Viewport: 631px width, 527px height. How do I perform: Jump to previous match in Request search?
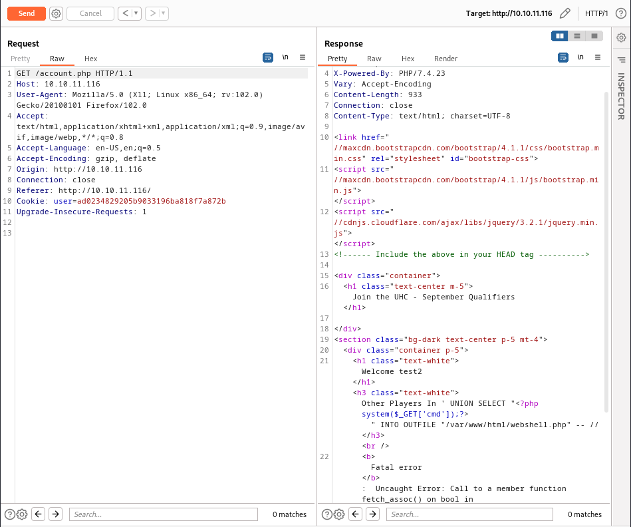[x=38, y=514]
